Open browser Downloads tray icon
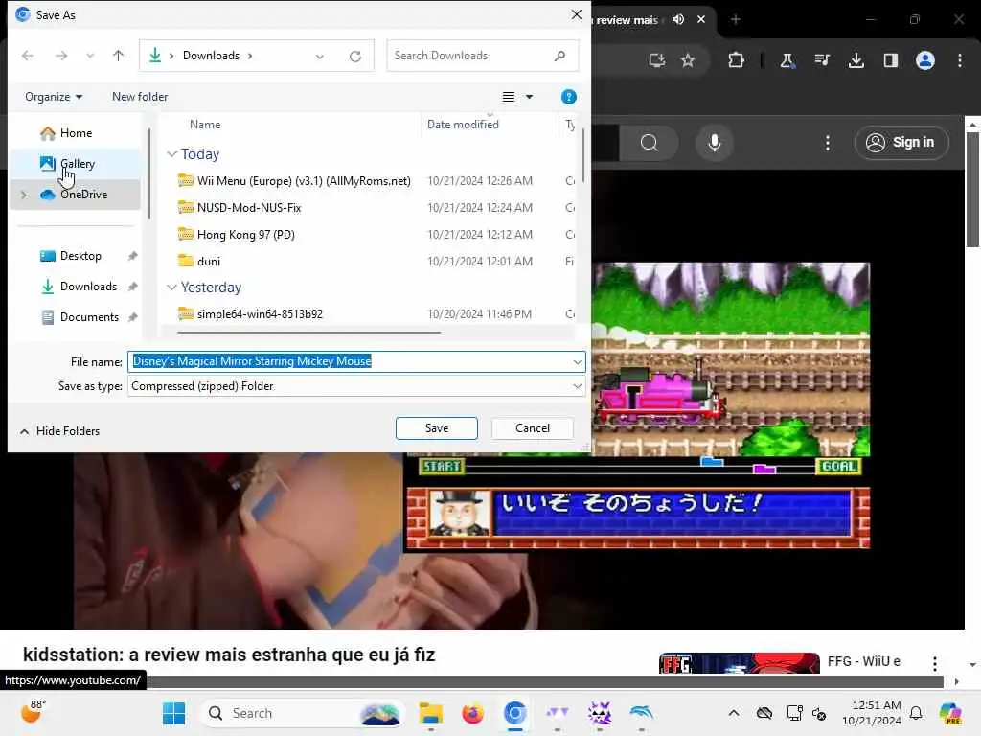Image resolution: width=981 pixels, height=736 pixels. tap(856, 60)
